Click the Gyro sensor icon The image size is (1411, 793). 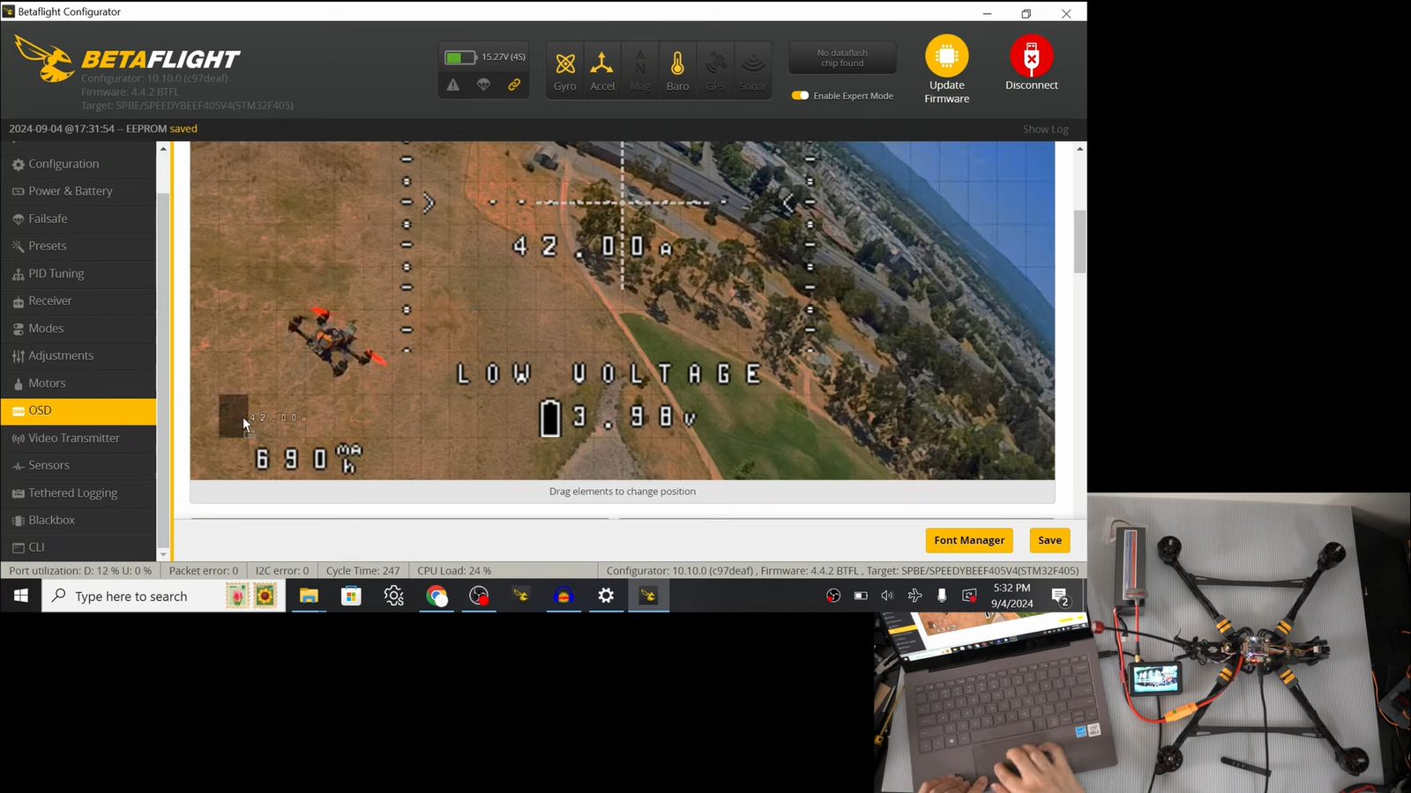click(x=565, y=70)
